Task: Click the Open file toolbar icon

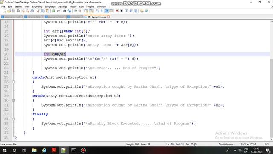Action: [x=9, y=11]
